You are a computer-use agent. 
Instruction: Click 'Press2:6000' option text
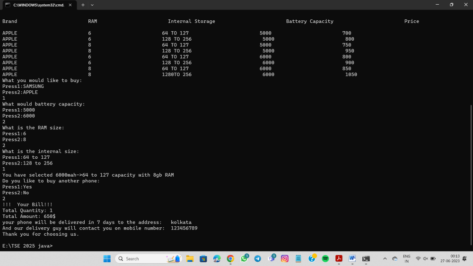point(18,116)
